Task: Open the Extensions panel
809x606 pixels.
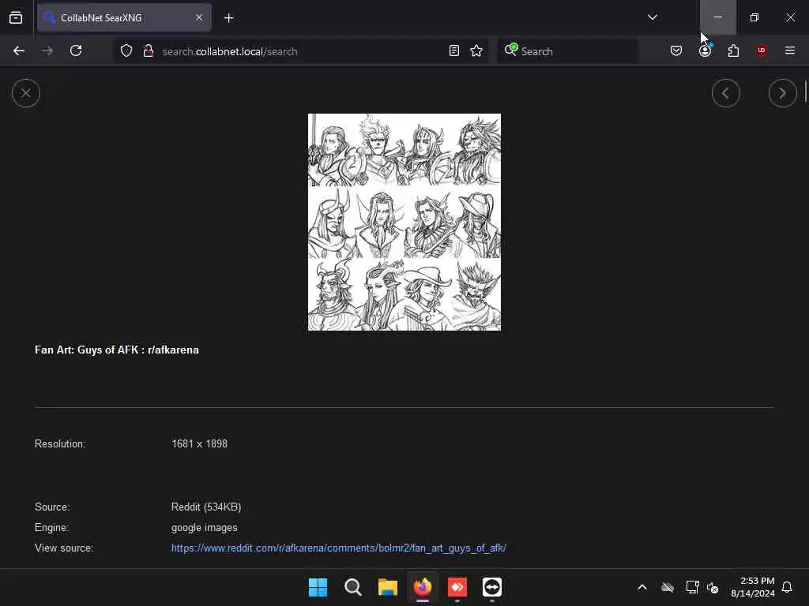Action: pos(733,50)
